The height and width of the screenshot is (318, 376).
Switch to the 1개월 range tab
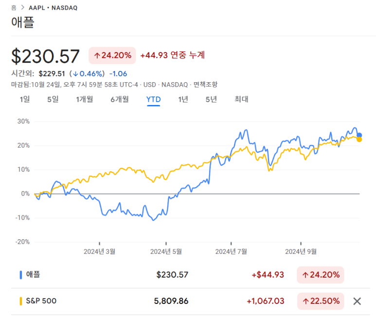85,99
